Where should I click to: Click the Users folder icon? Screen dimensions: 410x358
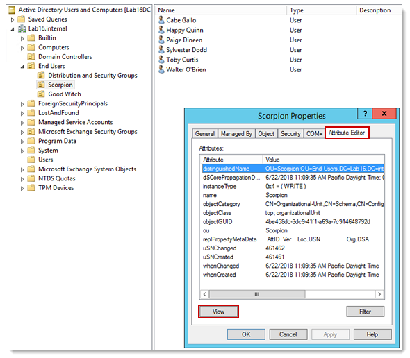(x=31, y=160)
